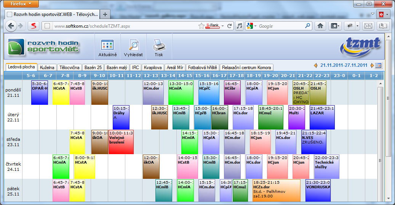This screenshot has height=205, width=395.
Task: Open a new browser tab
Action: [x=105, y=14]
